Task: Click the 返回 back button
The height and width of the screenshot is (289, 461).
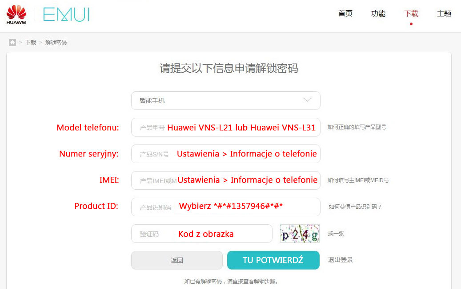Action: (176, 260)
